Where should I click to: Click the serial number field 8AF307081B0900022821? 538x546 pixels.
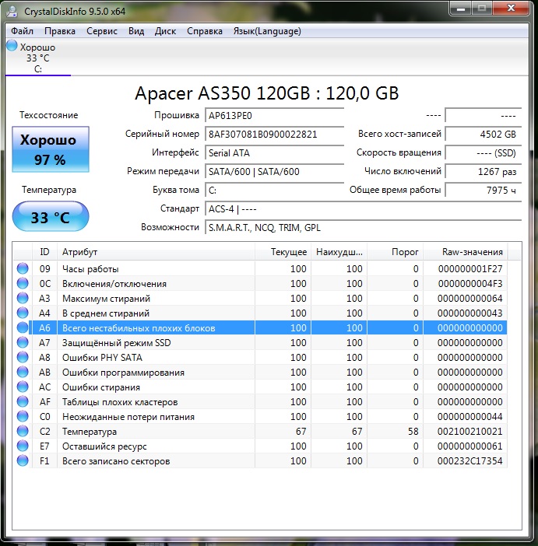pos(274,135)
